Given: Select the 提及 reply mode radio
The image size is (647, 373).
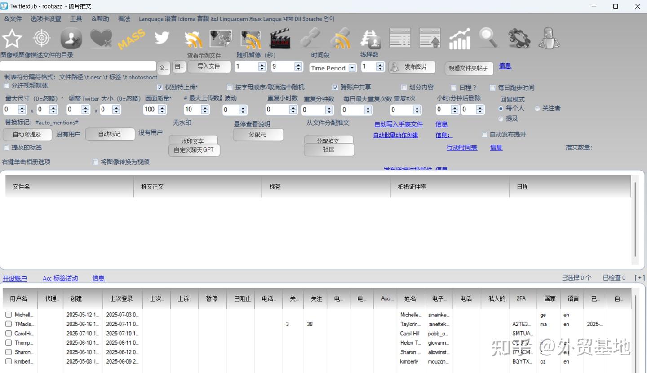Looking at the screenshot, I should [501, 118].
